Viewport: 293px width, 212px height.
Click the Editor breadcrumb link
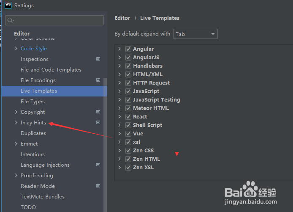[x=122, y=18]
